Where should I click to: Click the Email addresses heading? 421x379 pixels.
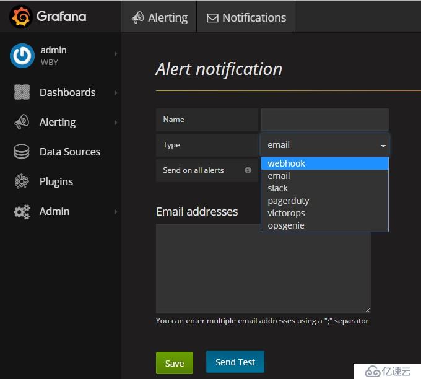(197, 212)
